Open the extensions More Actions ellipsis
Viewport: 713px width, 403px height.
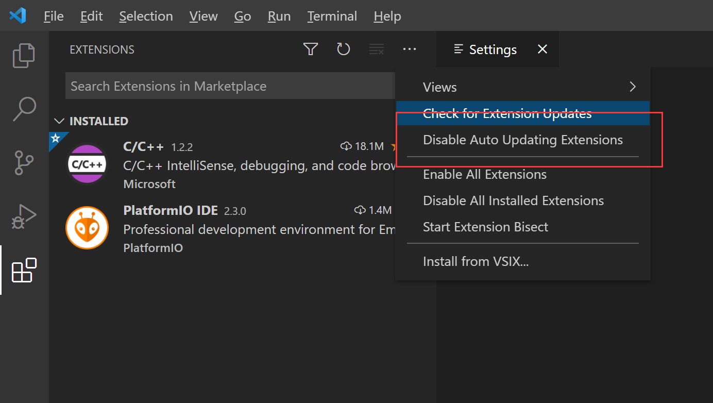point(410,49)
